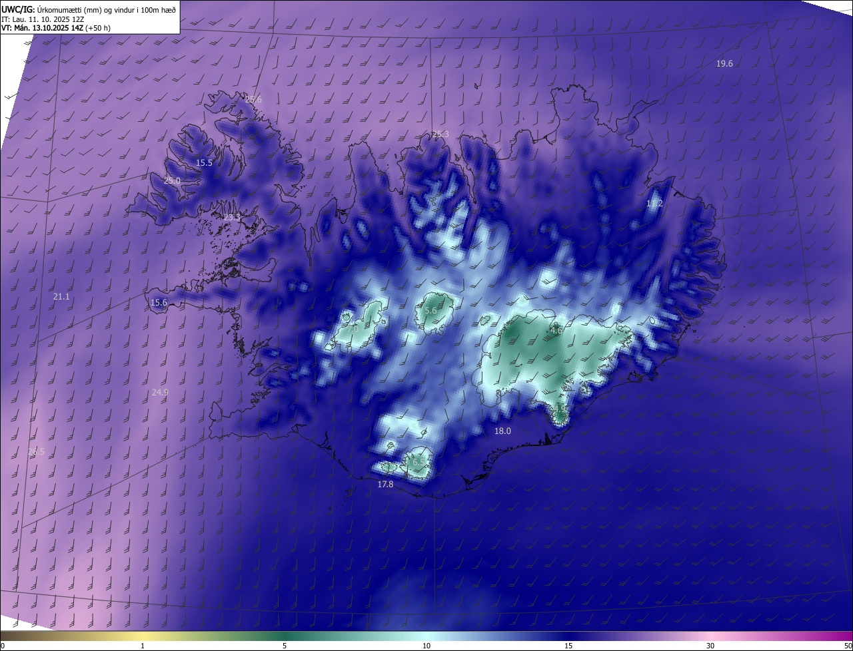Click the 5 tick on the color scale
This screenshot has width=853, height=651.
[285, 646]
